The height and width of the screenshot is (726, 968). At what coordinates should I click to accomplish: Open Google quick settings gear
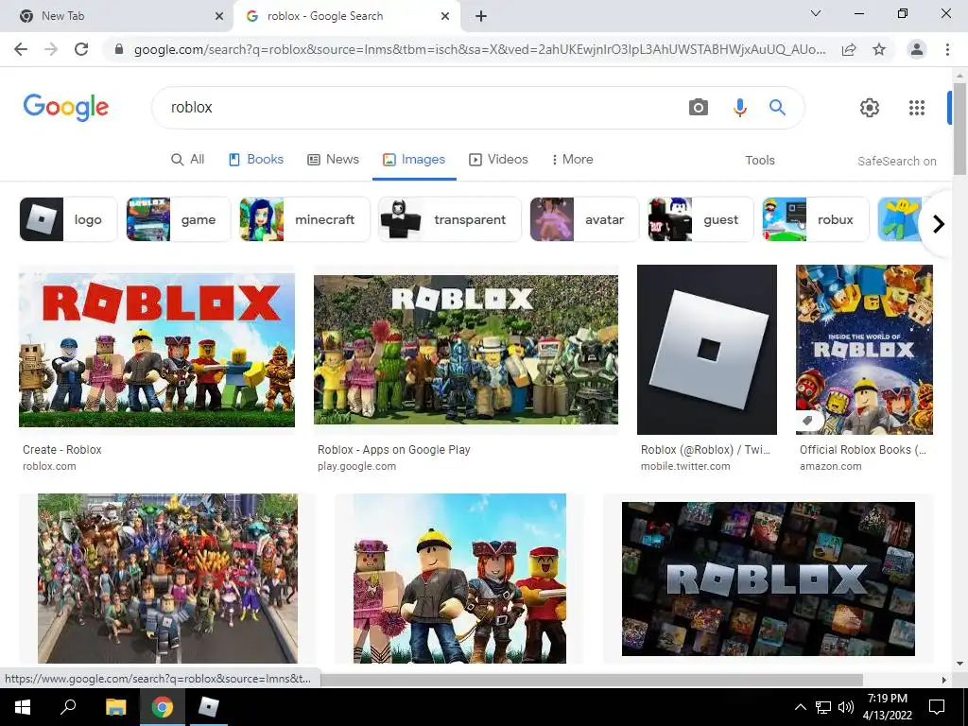point(870,108)
